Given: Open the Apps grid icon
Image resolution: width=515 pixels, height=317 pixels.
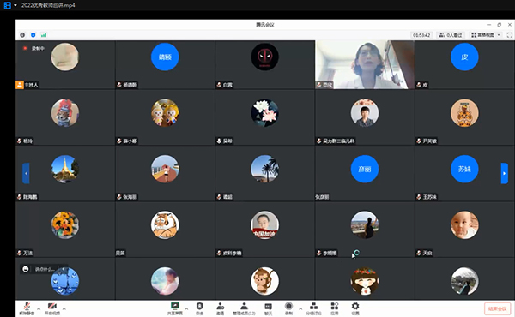Looking at the screenshot, I should click(335, 308).
